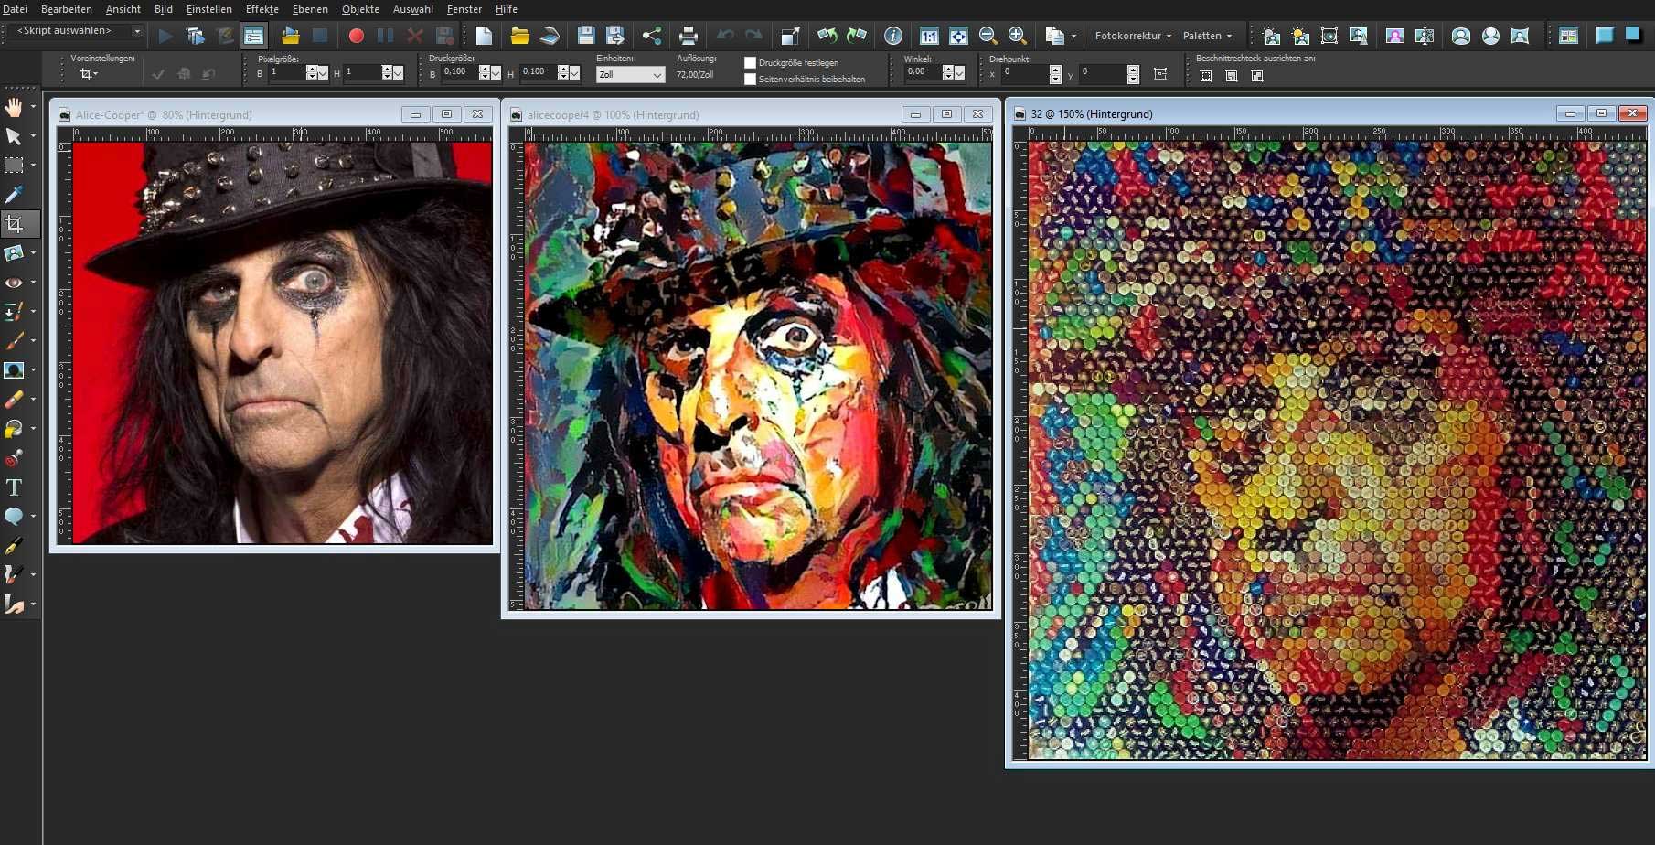This screenshot has width=1655, height=845.
Task: Select the Red Eye tool
Action: click(x=14, y=283)
